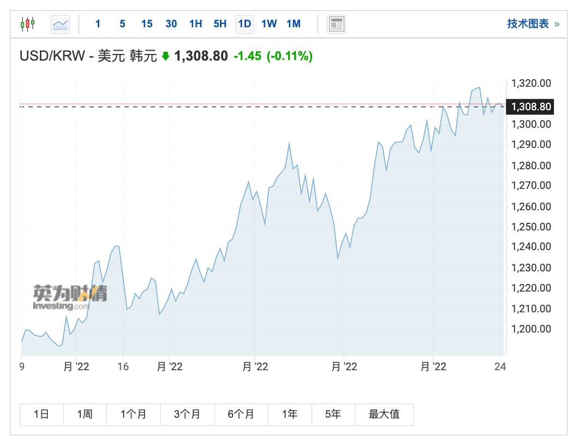573x439 pixels.
Task: Click the green down arrow price indicator
Action: (x=165, y=56)
